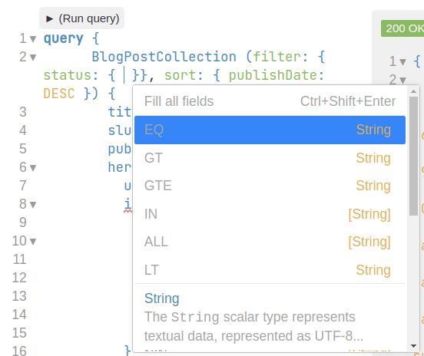Click 'publishDate:' in the sort argument
The height and width of the screenshot is (356, 424).
pyautogui.click(x=277, y=75)
